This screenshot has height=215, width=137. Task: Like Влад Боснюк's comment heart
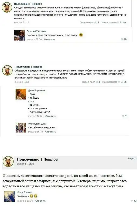click(132, 201)
